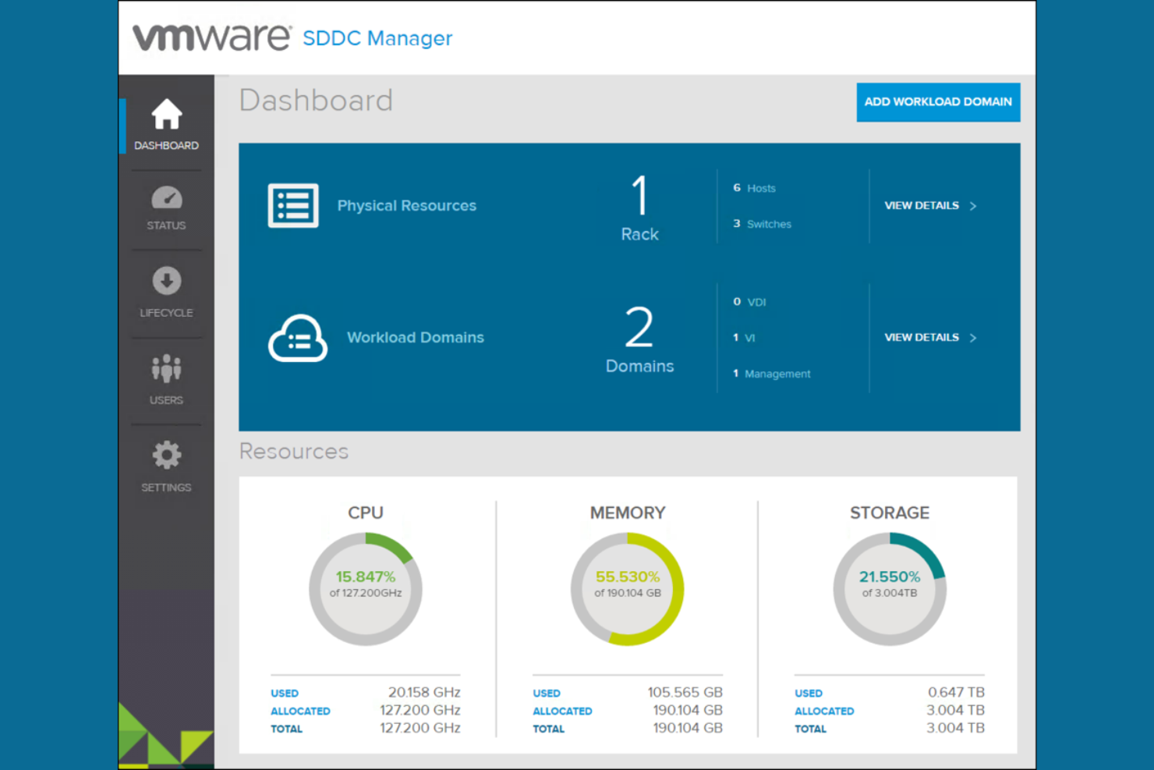The image size is (1154, 770).
Task: Select the 1 Management domain entry
Action: click(x=771, y=374)
